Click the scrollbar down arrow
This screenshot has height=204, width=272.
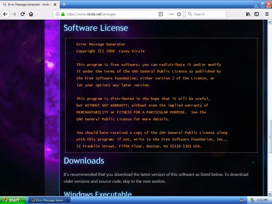270,194
